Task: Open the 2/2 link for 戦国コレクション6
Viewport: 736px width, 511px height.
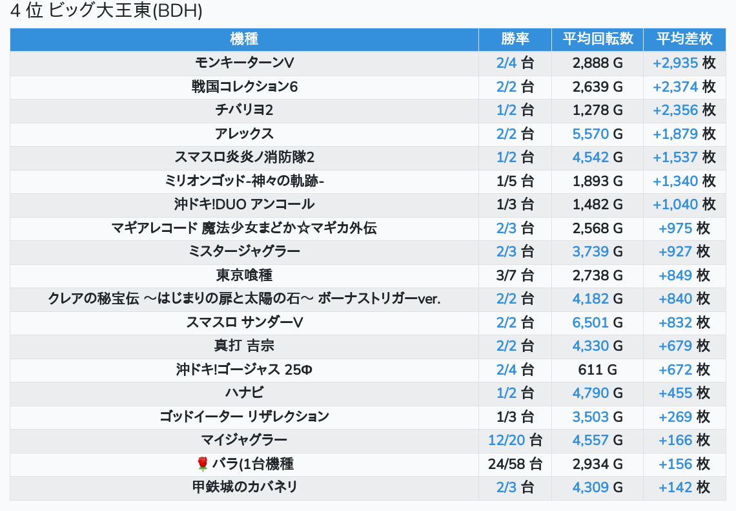Action: (x=506, y=87)
